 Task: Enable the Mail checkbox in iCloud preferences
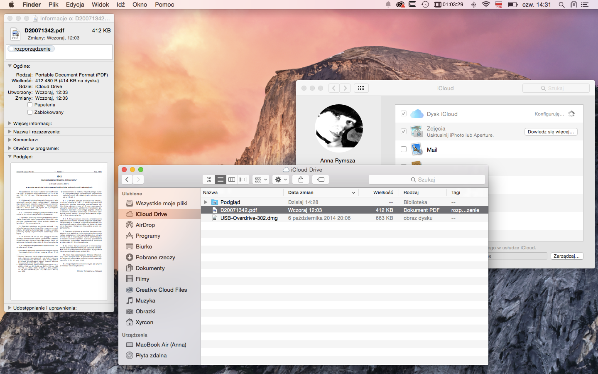click(x=404, y=149)
